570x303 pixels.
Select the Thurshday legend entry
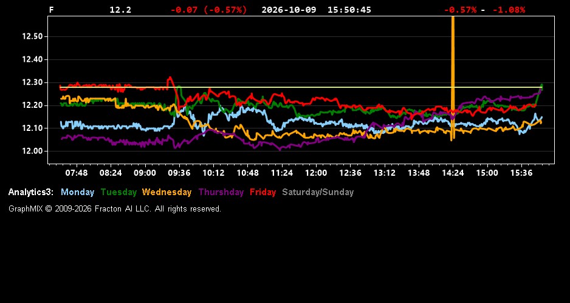[x=221, y=193]
